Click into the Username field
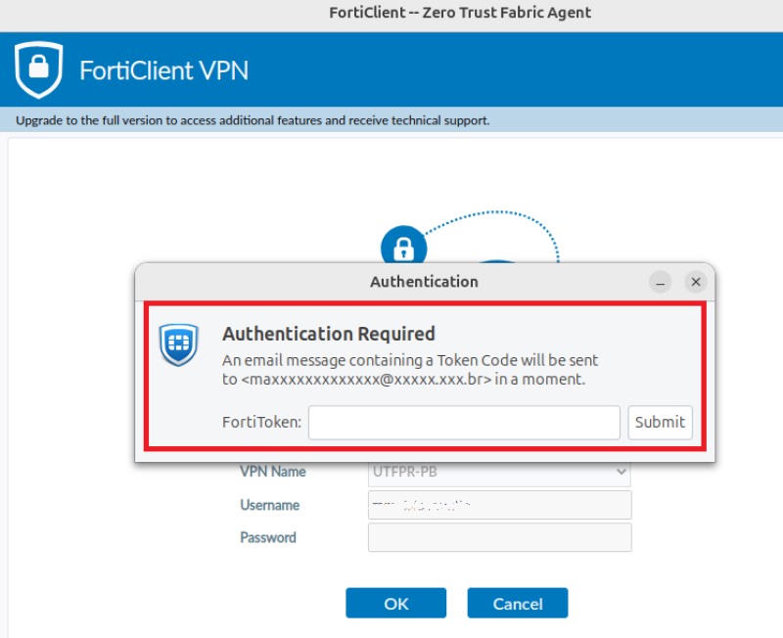 499,505
